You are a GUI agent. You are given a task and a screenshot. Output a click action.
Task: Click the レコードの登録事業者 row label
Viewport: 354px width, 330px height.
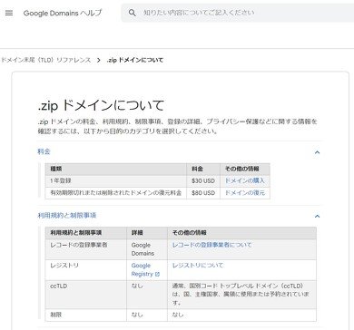tap(79, 245)
